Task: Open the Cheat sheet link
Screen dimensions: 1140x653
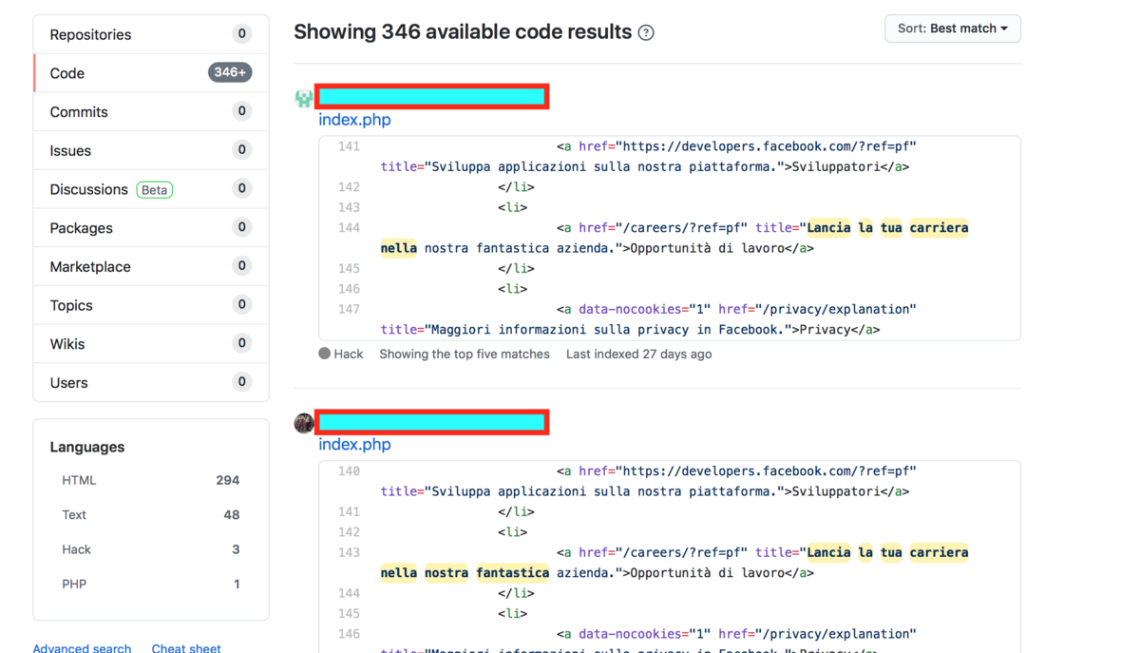Action: (186, 647)
